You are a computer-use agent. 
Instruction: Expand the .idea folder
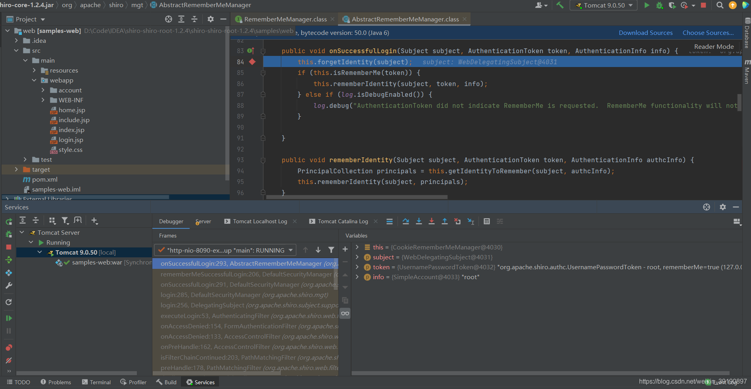pos(16,40)
